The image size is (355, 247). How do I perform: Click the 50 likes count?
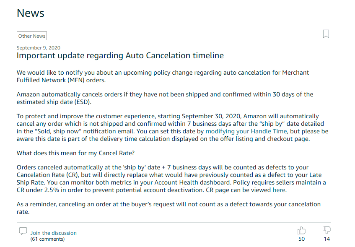pos(302,239)
